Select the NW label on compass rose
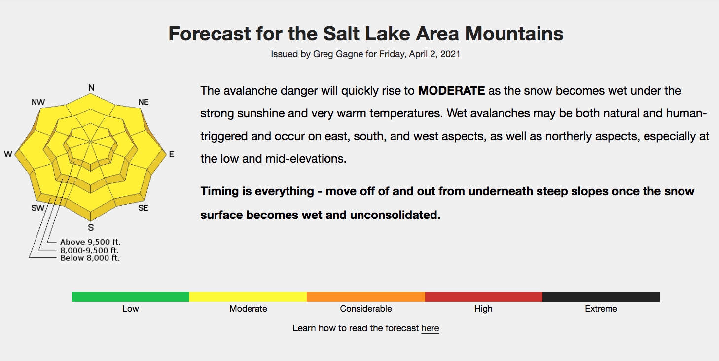The width and height of the screenshot is (719, 361). pyautogui.click(x=38, y=102)
